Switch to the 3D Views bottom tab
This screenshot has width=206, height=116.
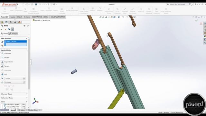point(22,110)
